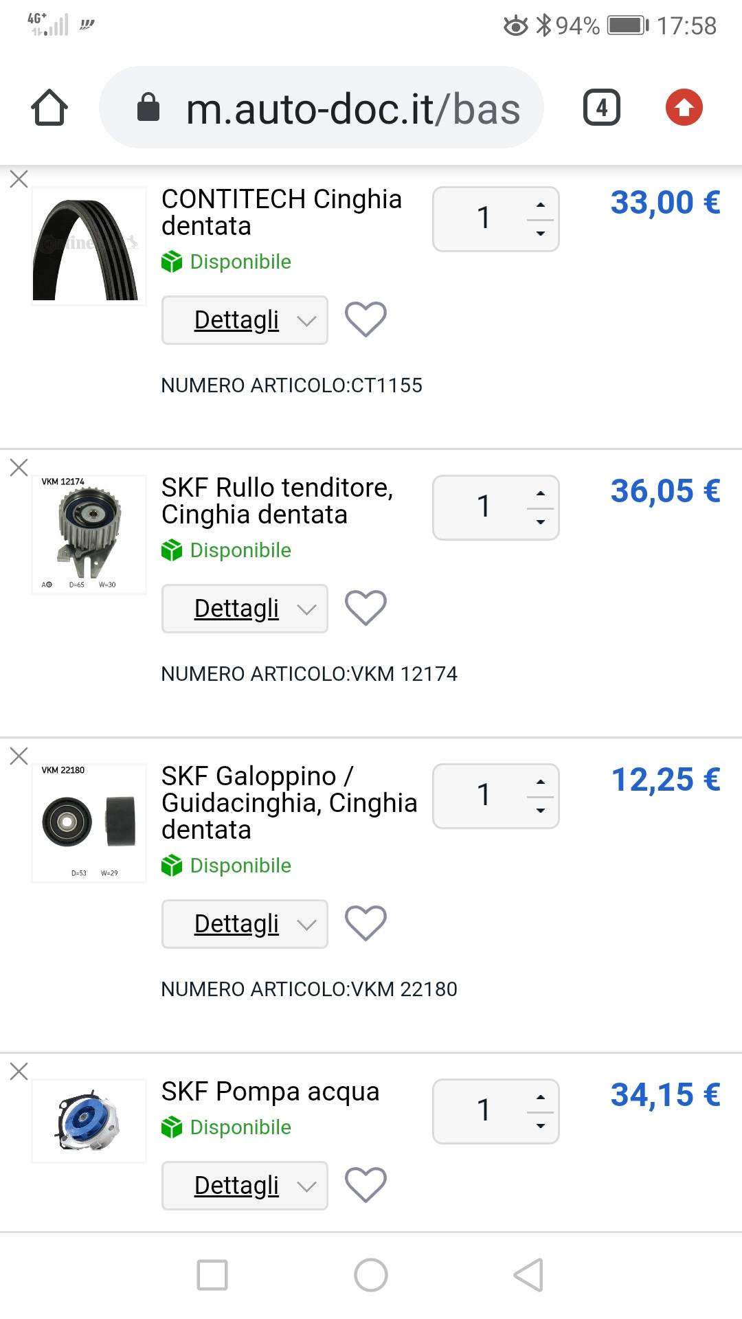742x1319 pixels.
Task: Open the SKF VKM 22180 product thumbnail
Action: 89,823
